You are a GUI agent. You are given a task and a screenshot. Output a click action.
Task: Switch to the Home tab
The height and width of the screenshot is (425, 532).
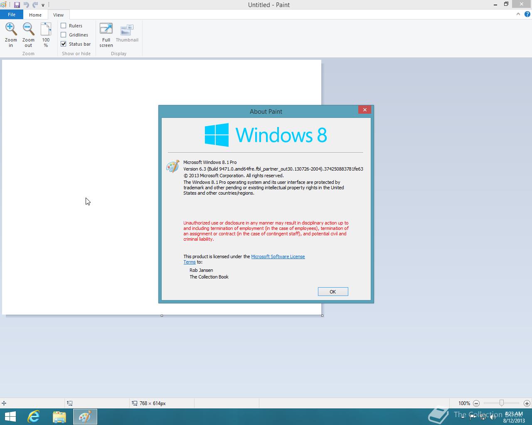click(x=35, y=15)
